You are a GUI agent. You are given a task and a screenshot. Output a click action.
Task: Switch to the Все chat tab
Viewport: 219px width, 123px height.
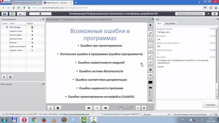point(159,24)
